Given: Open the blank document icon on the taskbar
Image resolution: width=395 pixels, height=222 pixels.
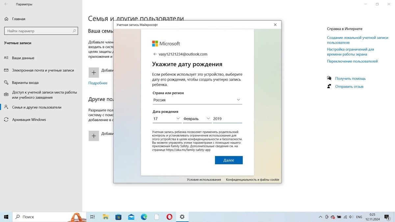Looking at the screenshot, I should tap(157, 217).
